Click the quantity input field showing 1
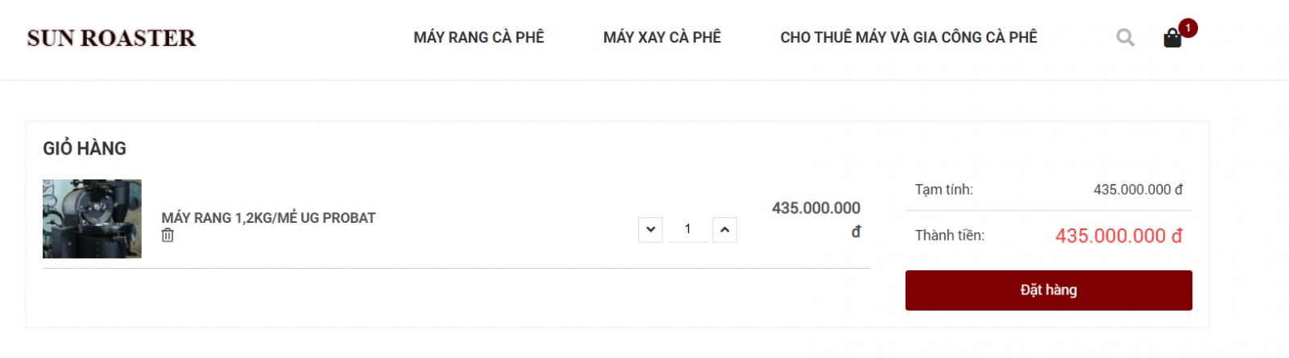This screenshot has width=1289, height=358. (x=687, y=229)
